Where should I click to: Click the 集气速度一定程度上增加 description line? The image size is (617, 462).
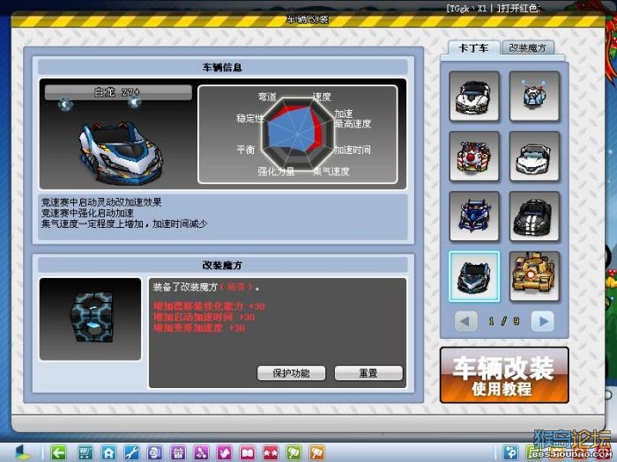tap(124, 224)
